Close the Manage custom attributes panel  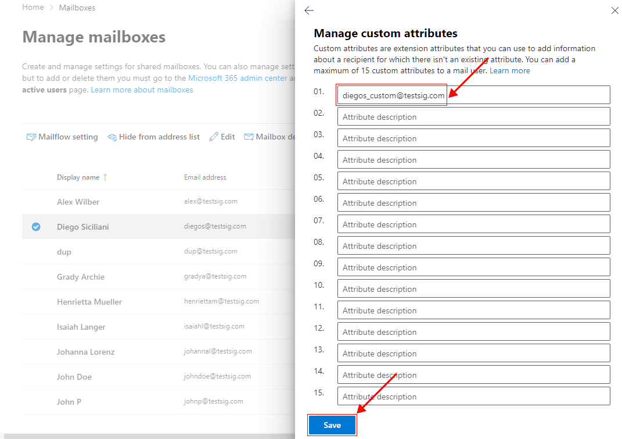pos(615,10)
